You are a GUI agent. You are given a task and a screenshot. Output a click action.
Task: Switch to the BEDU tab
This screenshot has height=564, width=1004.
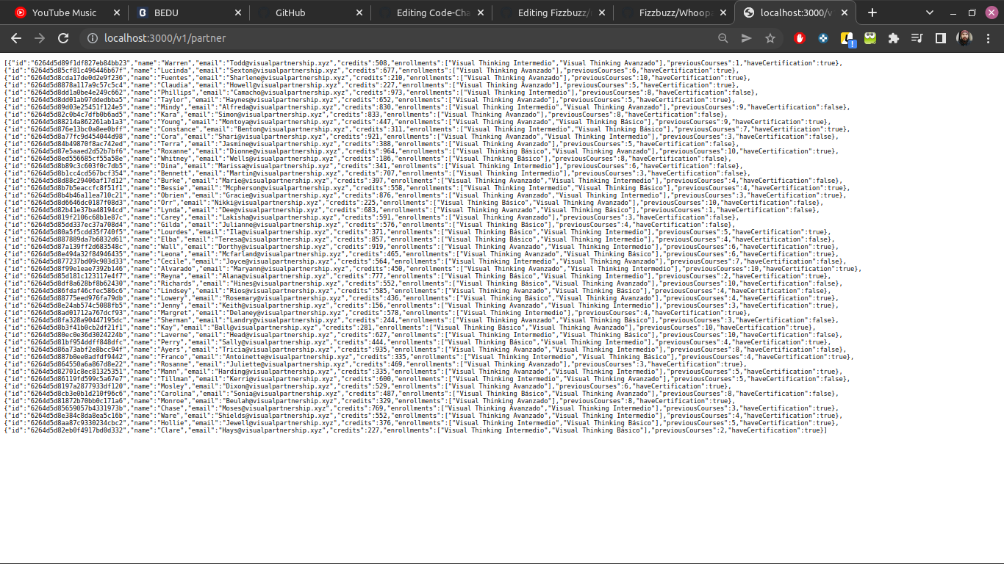(x=188, y=12)
